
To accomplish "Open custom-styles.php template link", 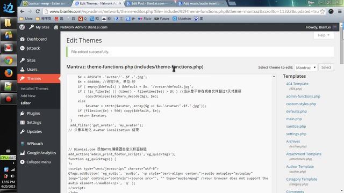I will coord(301,103).
